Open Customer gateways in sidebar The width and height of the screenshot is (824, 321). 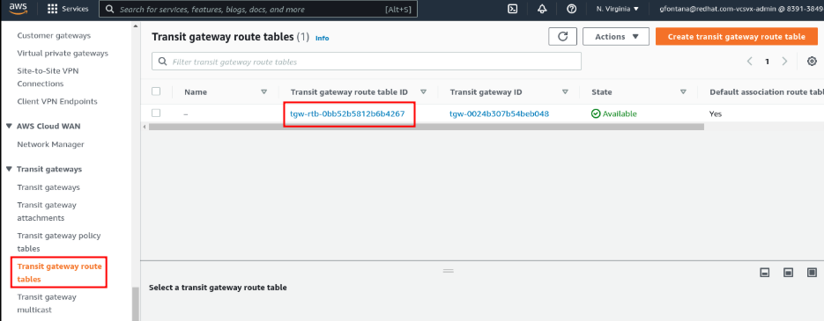click(54, 36)
